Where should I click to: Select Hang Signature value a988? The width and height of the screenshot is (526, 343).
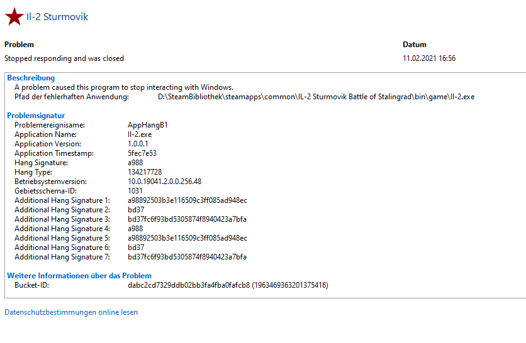135,163
